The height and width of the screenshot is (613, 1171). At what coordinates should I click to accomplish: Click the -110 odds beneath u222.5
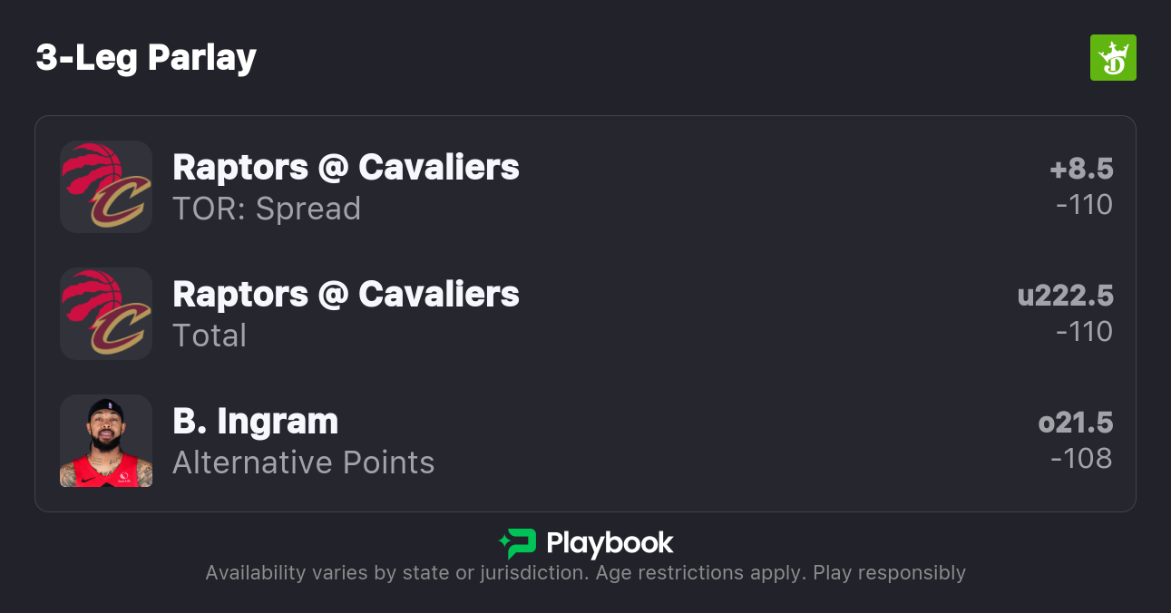point(1084,332)
